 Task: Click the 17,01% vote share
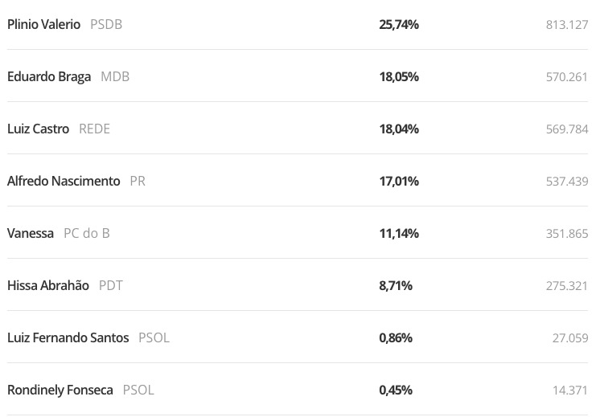(399, 182)
